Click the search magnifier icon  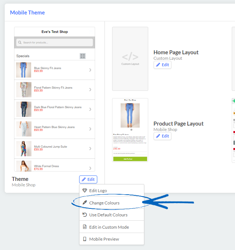[20, 42]
